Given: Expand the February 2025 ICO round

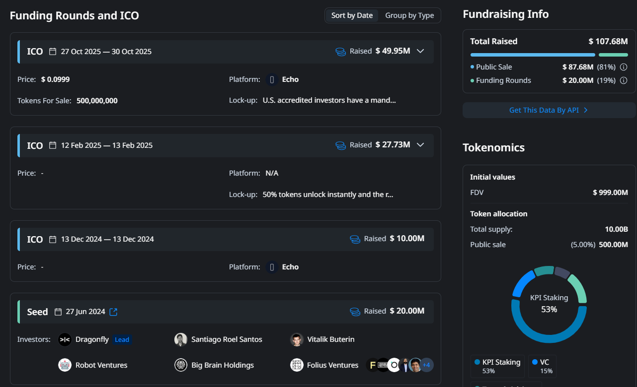Looking at the screenshot, I should [420, 145].
